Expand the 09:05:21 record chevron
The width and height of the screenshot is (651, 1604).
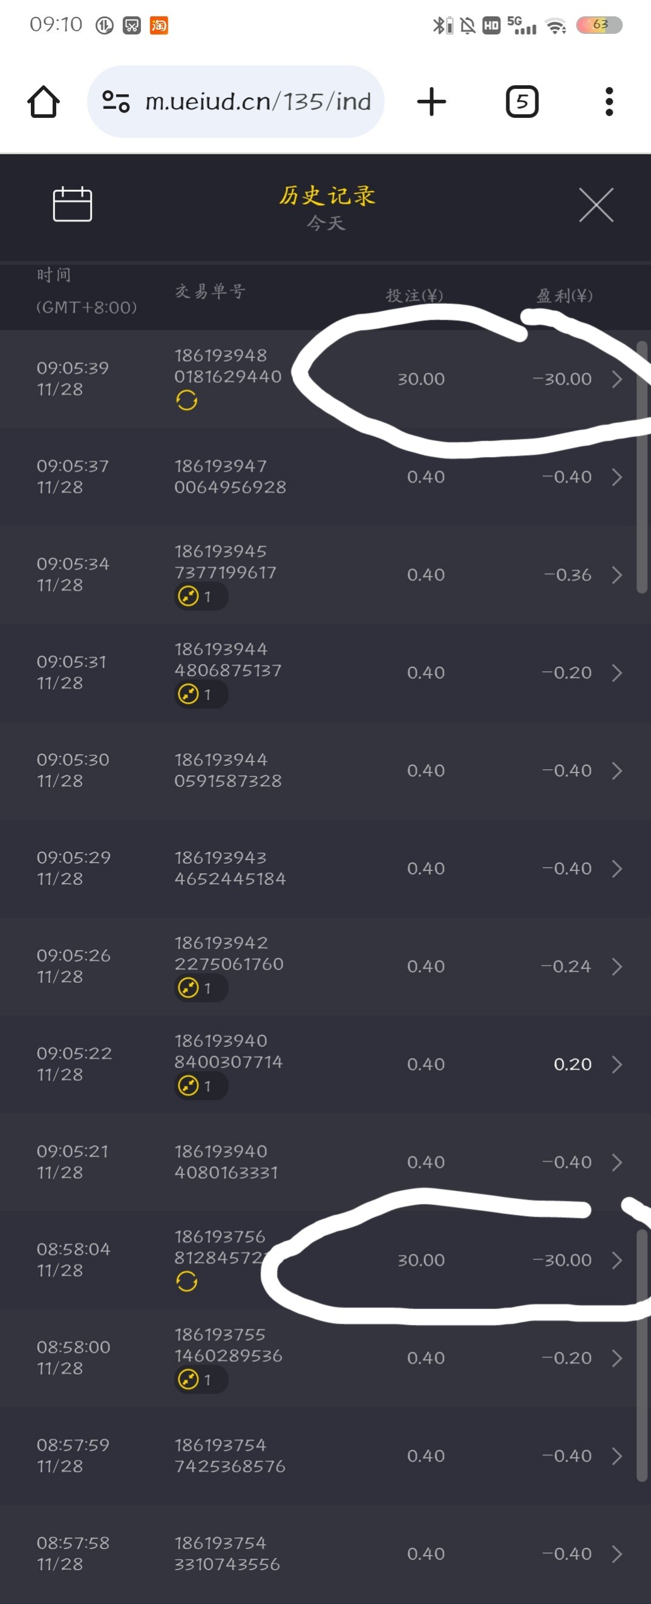(x=617, y=1162)
